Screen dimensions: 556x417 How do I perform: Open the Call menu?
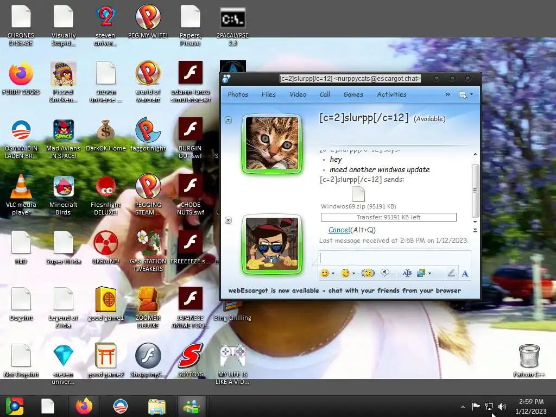[x=325, y=94]
